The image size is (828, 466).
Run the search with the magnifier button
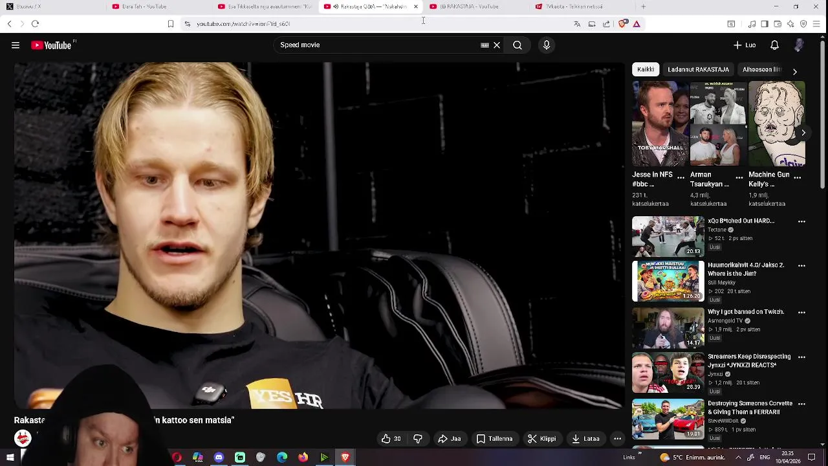pos(517,45)
